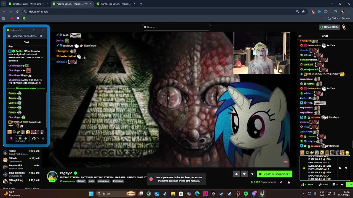Zoom icon in popout window address bar

click(x=41, y=36)
